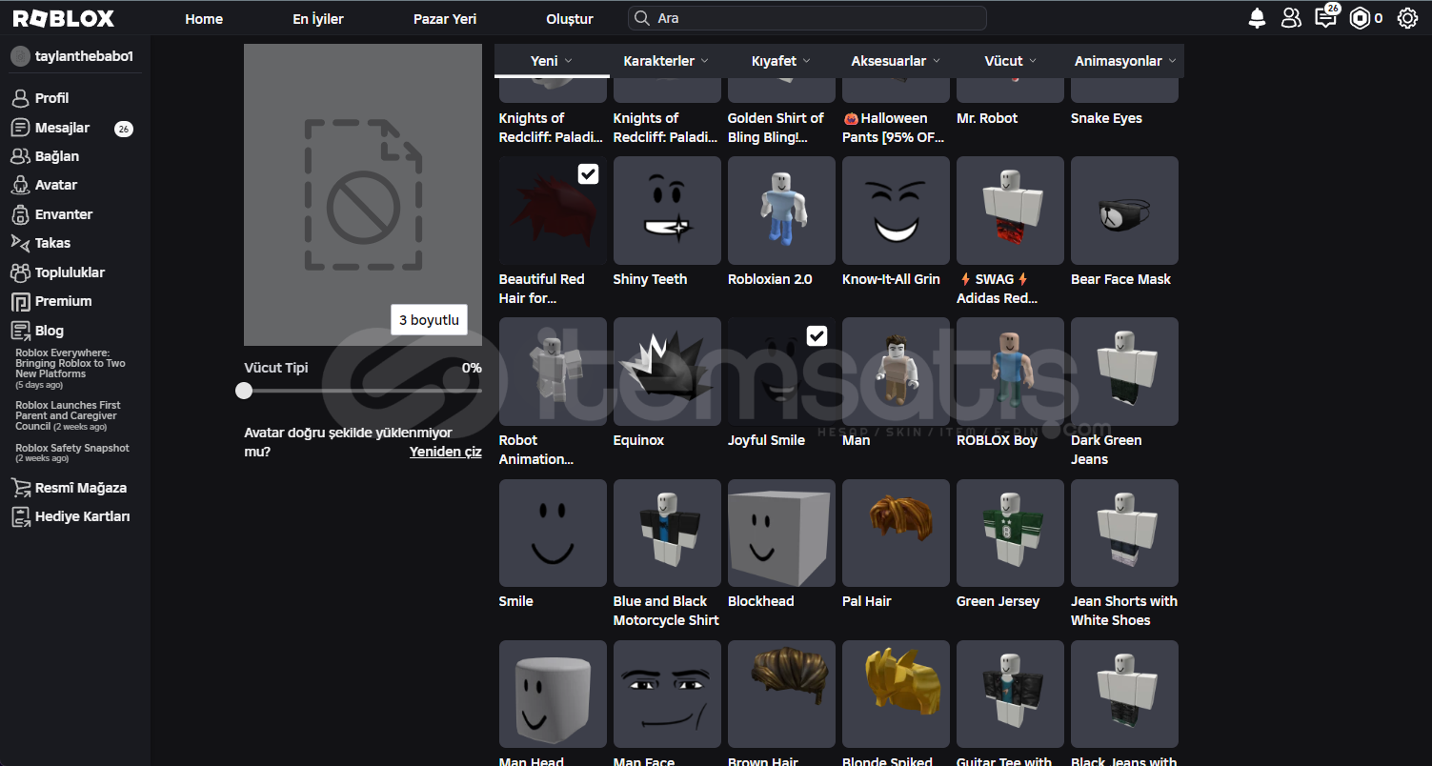Switch avatar preview to 3 boyutlu
The image size is (1432, 766).
tap(429, 320)
